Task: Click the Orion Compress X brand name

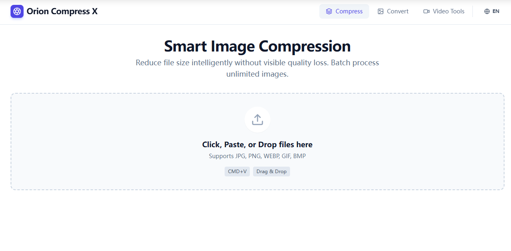Action: (x=62, y=11)
